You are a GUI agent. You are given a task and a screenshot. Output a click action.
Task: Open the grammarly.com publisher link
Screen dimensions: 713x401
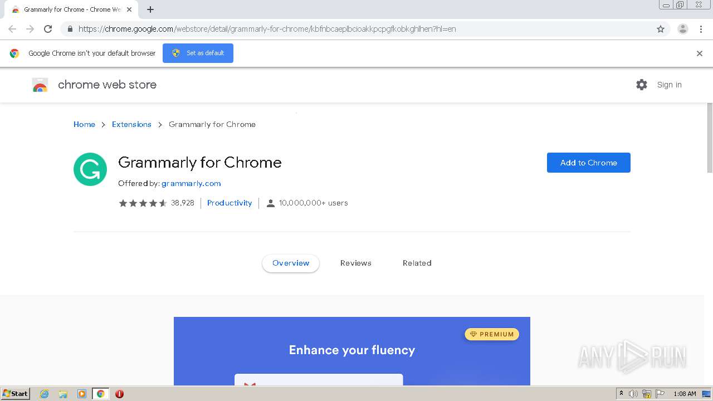(191, 183)
